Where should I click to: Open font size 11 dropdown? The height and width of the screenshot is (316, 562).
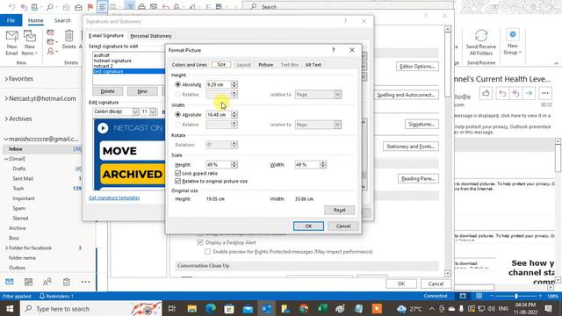coord(153,111)
